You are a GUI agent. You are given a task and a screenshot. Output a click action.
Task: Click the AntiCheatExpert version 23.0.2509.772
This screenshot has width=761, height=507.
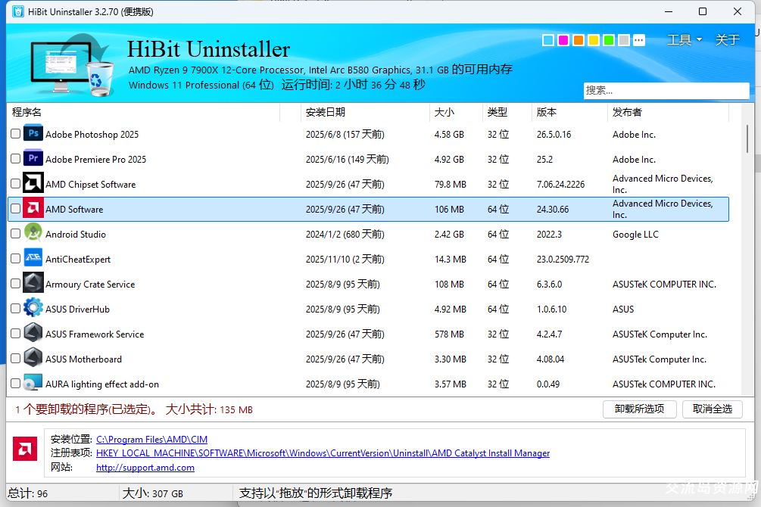pyautogui.click(x=563, y=260)
